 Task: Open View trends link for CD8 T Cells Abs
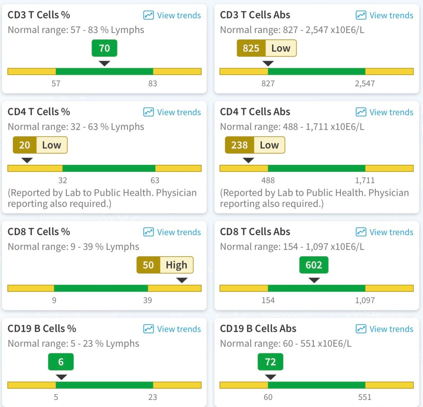coord(391,232)
